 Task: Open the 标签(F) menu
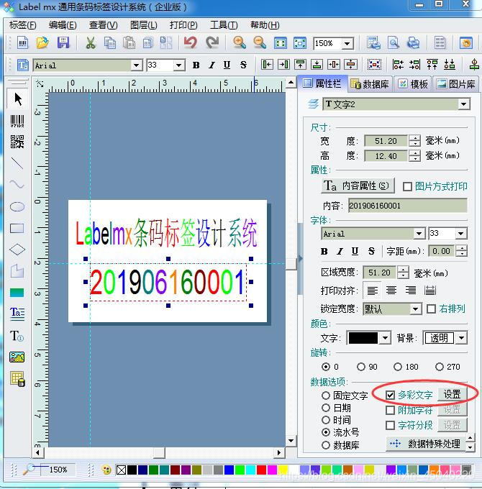(23, 25)
